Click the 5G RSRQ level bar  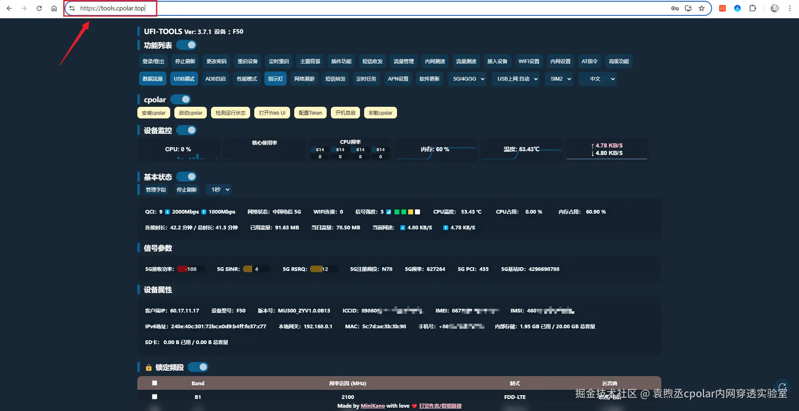coord(323,269)
